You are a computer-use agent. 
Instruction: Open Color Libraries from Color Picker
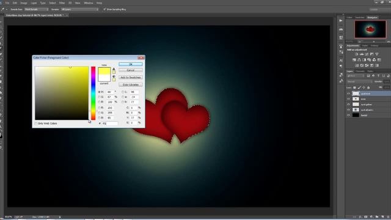[130, 85]
